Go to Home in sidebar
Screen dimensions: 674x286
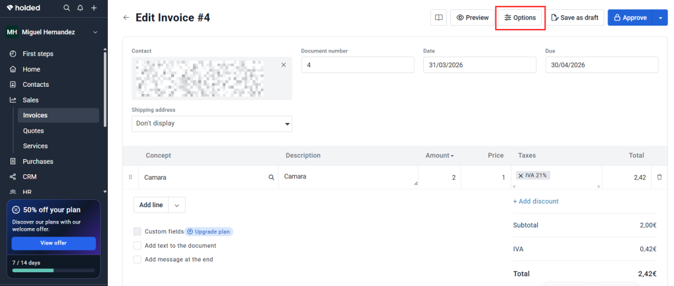tap(32, 69)
